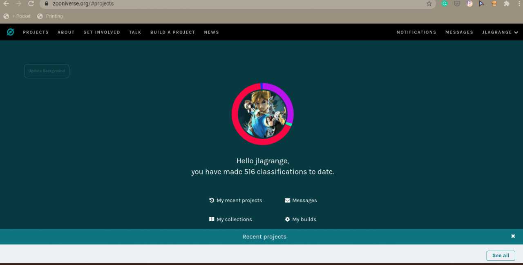
Task: Bookmark this page with the star icon
Action: click(429, 4)
